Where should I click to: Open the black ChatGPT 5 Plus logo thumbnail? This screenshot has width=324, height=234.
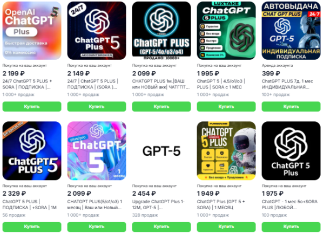click(291, 151)
